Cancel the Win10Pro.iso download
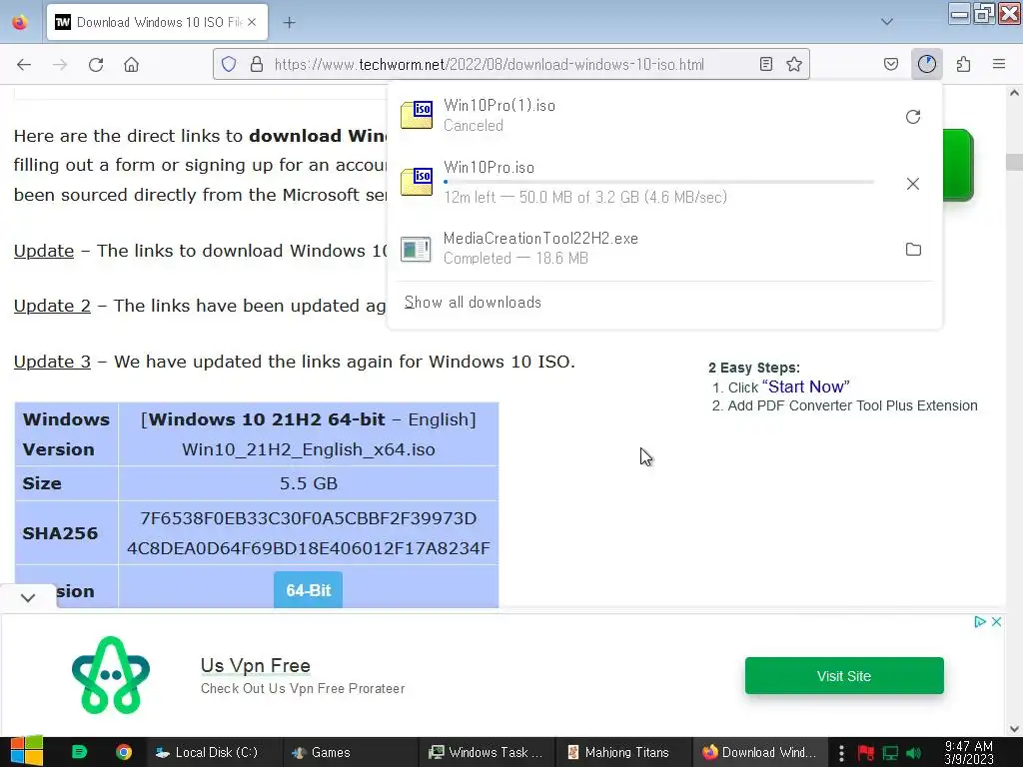 [913, 184]
